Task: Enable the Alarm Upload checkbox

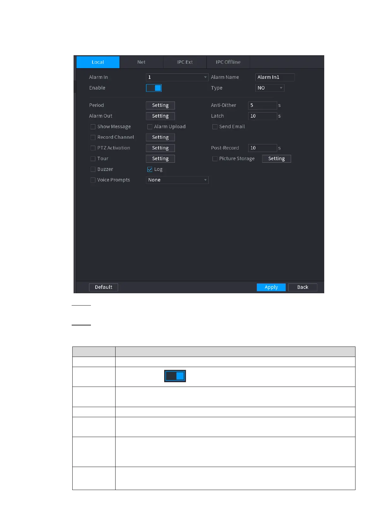Action: pos(150,127)
